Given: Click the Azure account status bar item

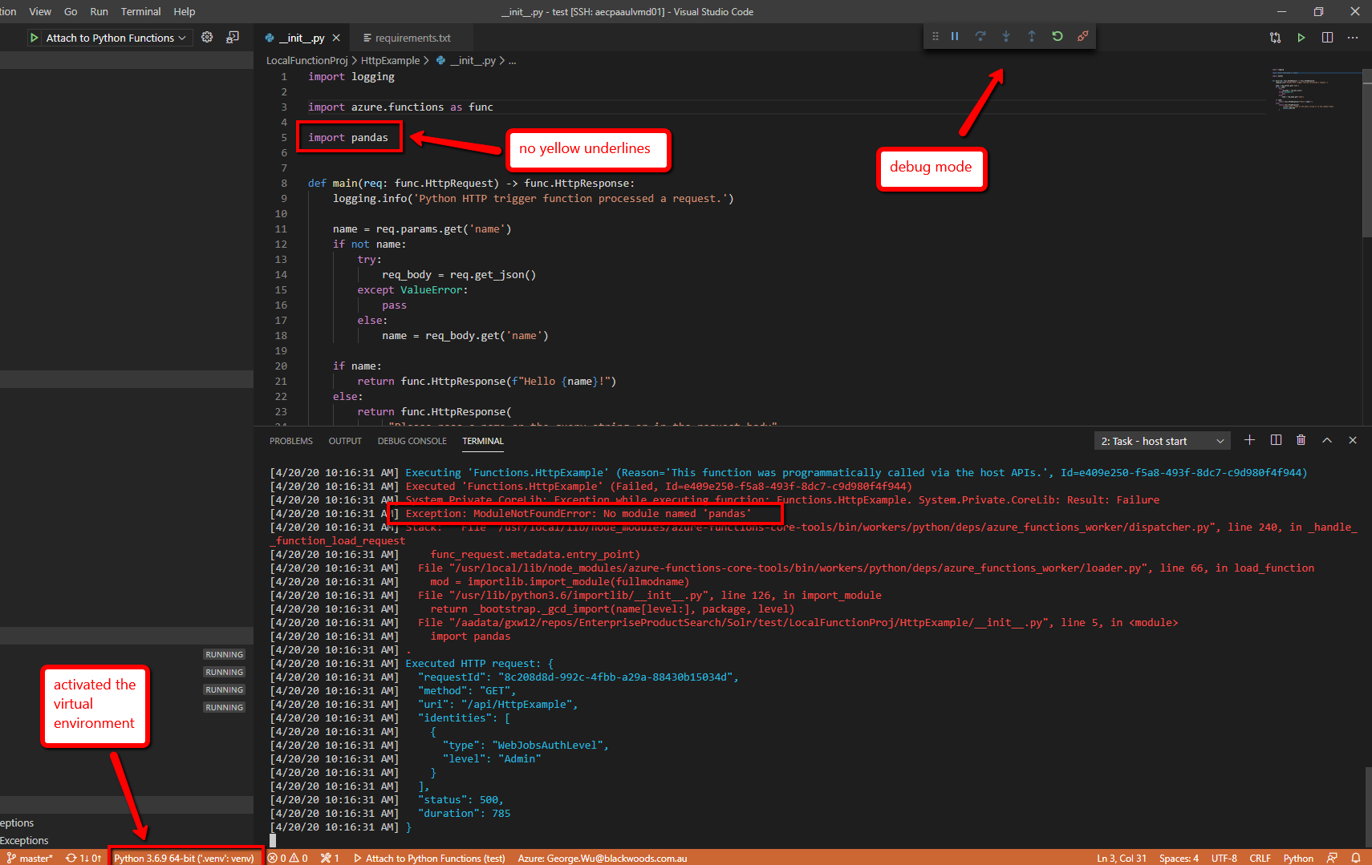Looking at the screenshot, I should (603, 858).
